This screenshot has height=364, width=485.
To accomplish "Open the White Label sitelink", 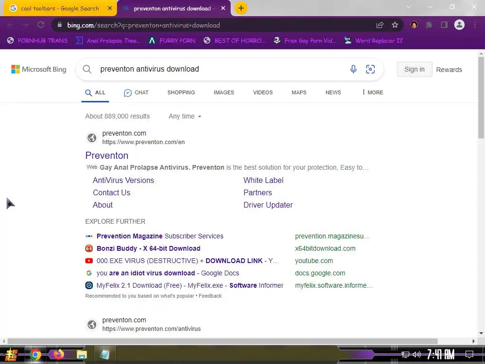I will click(x=263, y=180).
